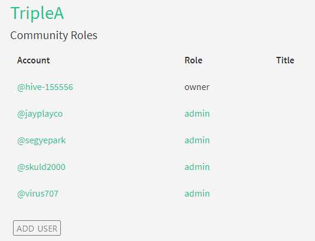Click the owner role text

click(x=197, y=87)
